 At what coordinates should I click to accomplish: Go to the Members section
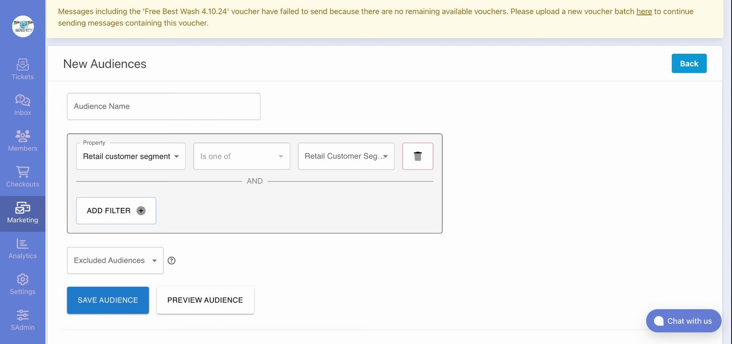coord(22,141)
